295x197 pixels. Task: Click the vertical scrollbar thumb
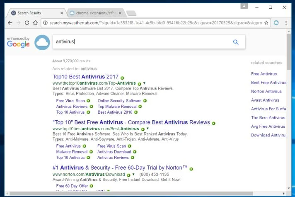(289, 52)
